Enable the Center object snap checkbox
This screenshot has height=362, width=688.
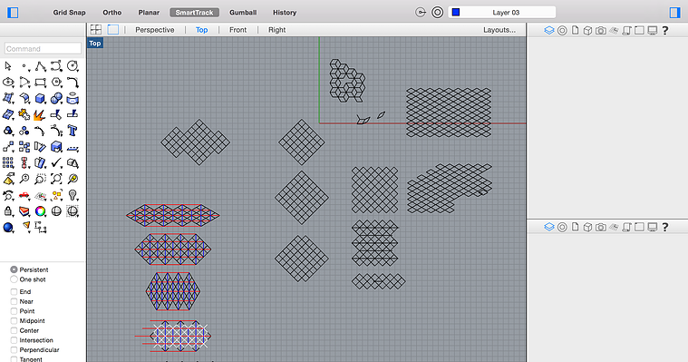click(14, 330)
